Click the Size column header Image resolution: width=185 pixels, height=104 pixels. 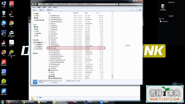[x=100, y=13]
